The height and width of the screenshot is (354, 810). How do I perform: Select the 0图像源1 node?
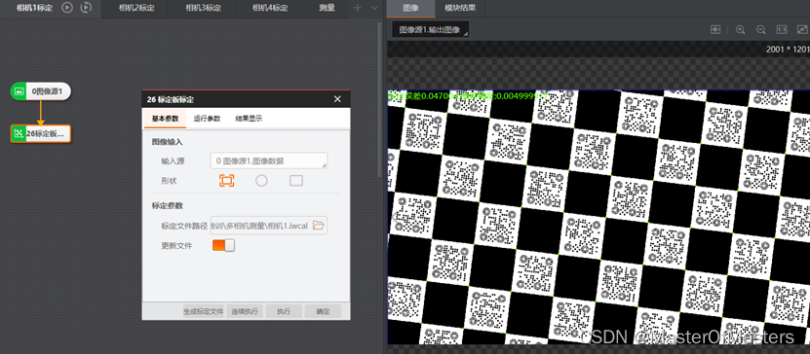(x=41, y=91)
